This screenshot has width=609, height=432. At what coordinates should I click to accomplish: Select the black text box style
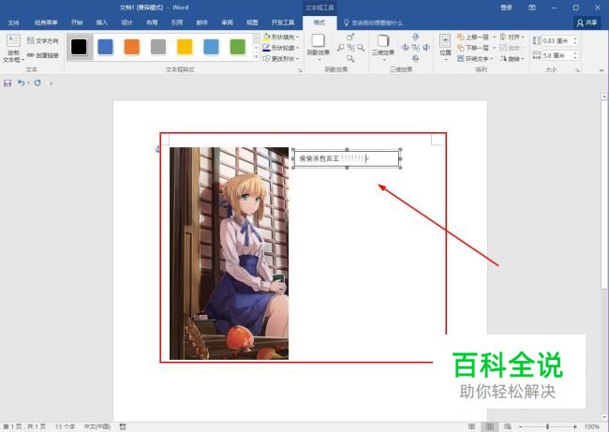click(x=80, y=47)
